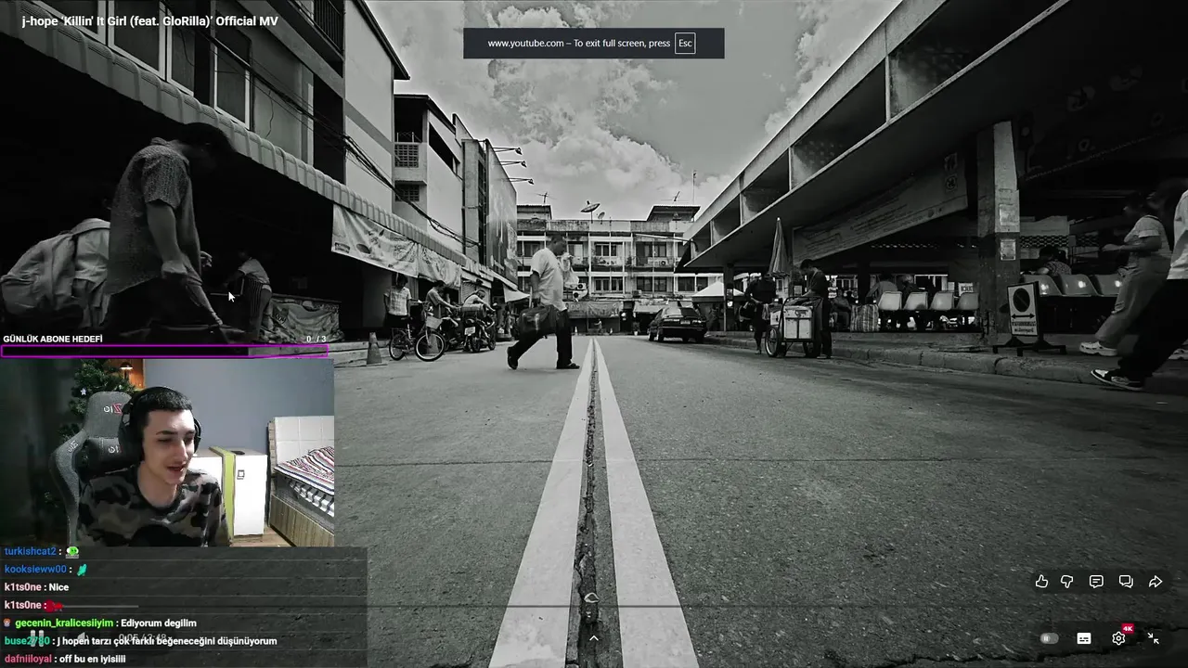
Task: Click the chat message 'J hopen tarzı çok farklı'
Action: 167,641
